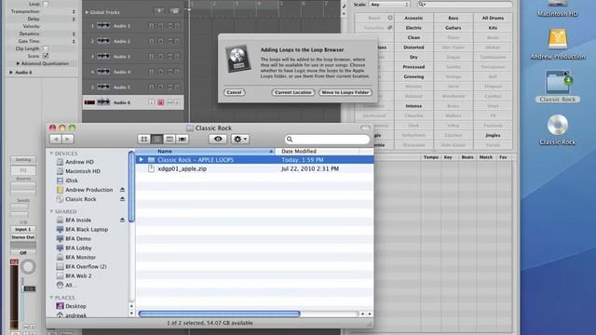Sort loops by the Tempo column
Screen dimensions: 596x335
pos(431,157)
